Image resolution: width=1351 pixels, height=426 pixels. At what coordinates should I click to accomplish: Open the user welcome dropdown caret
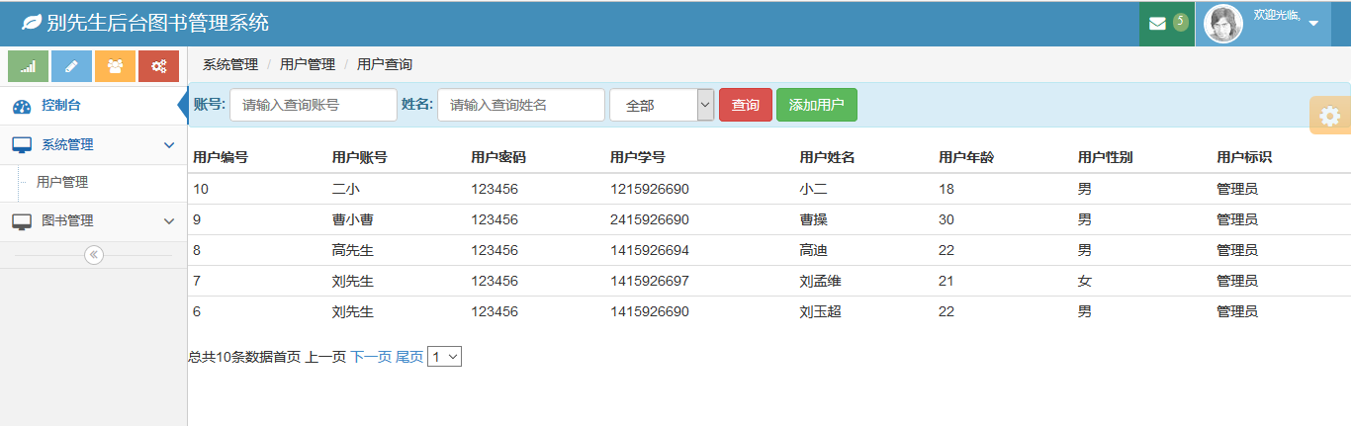1313,24
